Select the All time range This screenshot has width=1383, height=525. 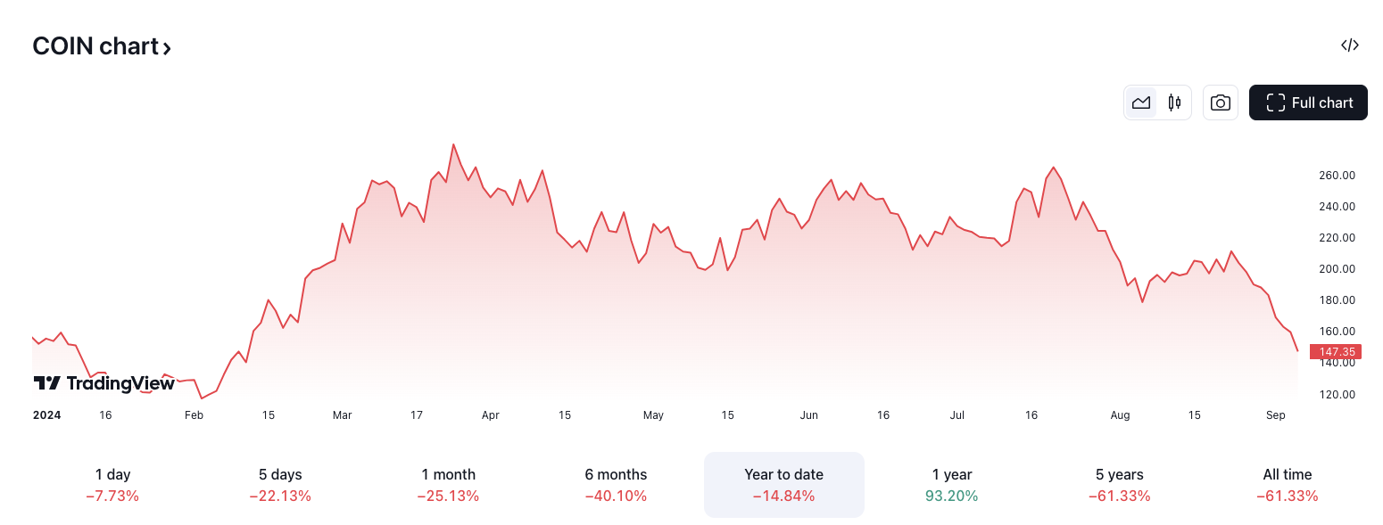(x=1287, y=485)
